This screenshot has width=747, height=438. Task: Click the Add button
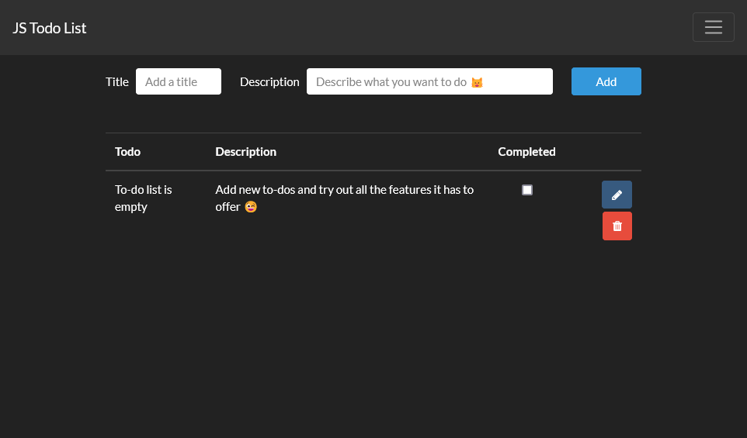606,81
